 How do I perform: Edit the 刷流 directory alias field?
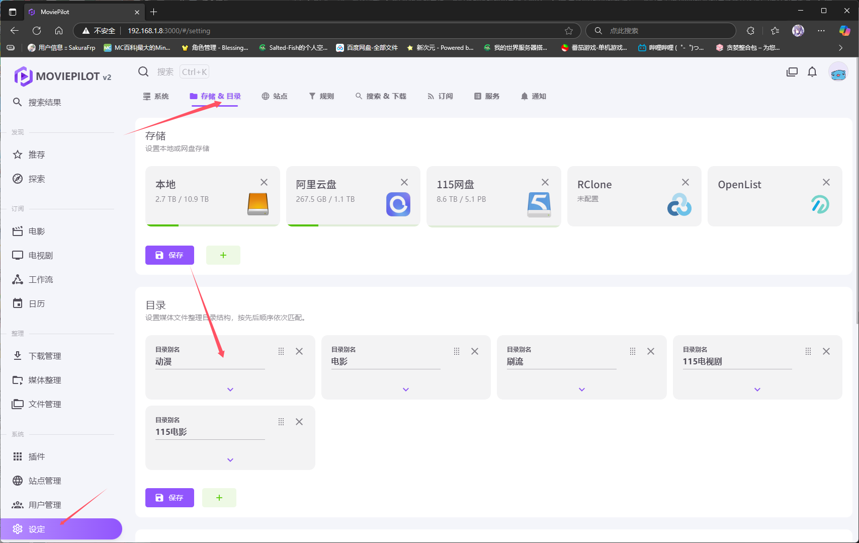click(561, 362)
